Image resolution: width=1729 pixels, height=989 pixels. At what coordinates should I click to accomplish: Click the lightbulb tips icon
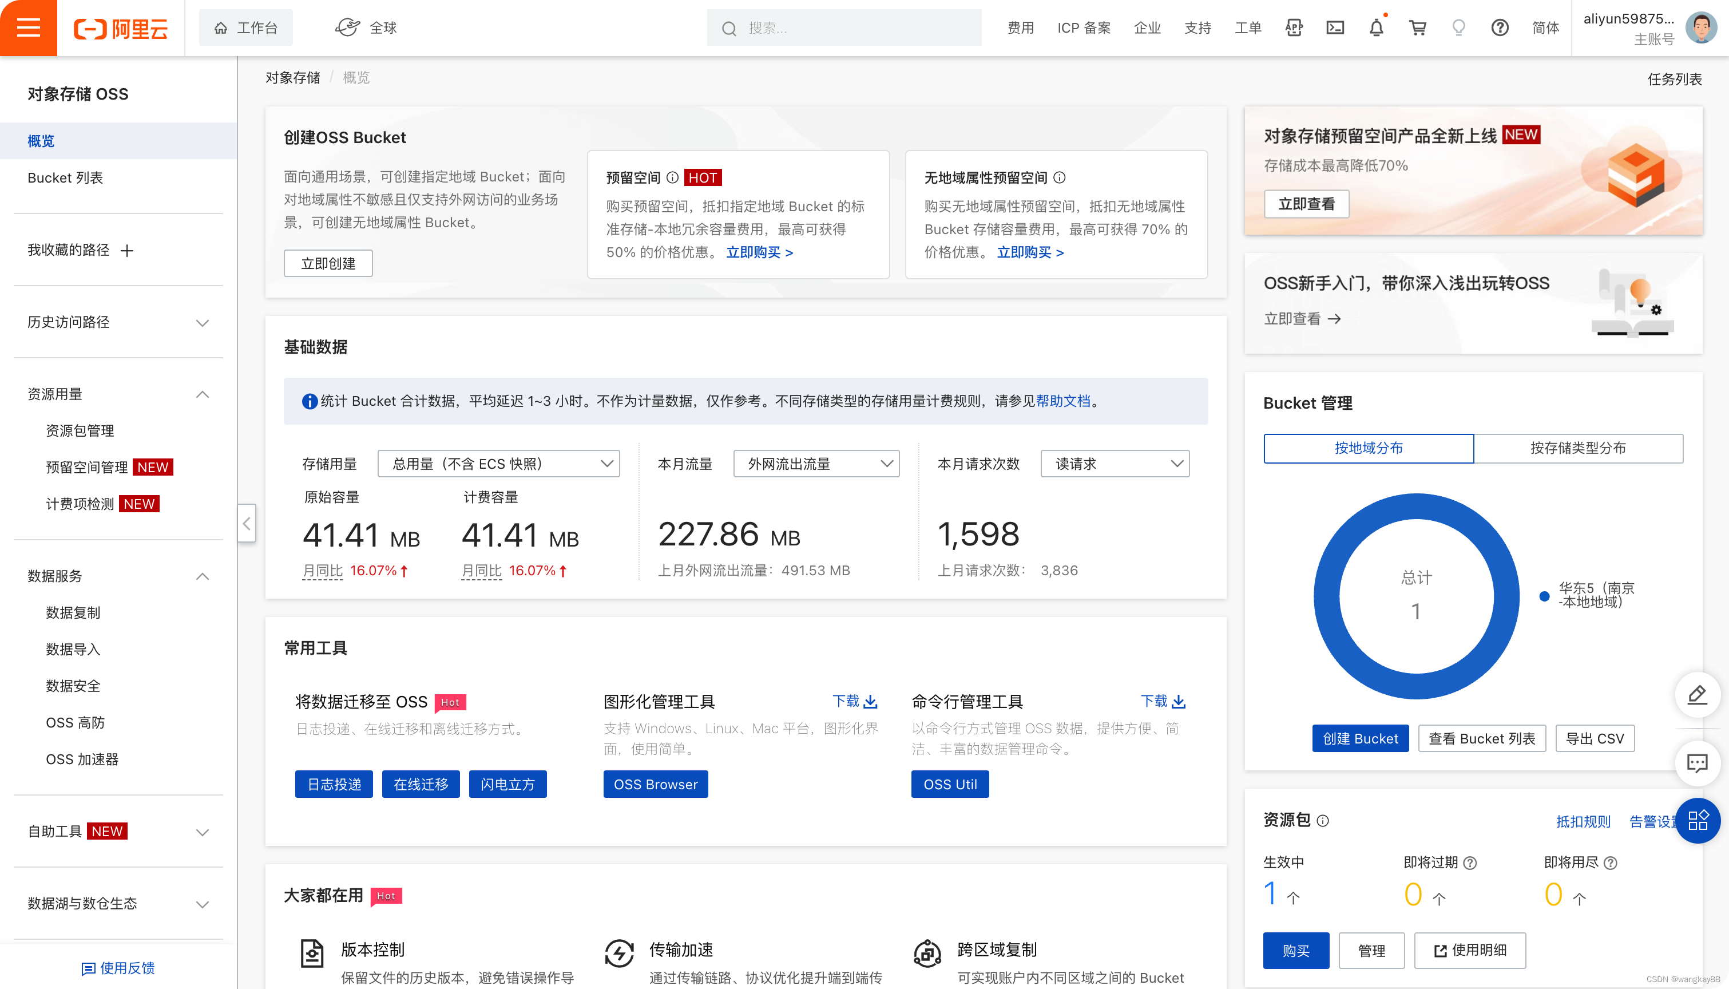tap(1458, 28)
